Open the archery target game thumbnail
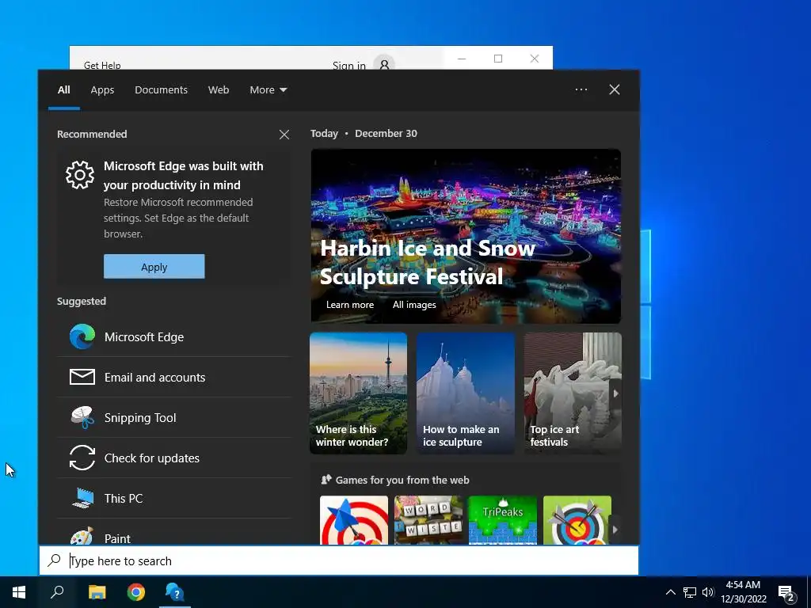 (x=577, y=520)
